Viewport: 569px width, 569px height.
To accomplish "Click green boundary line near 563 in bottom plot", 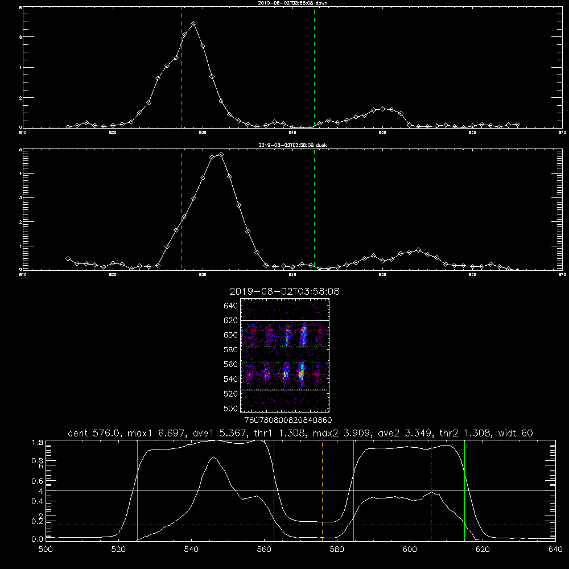I will 274,490.
